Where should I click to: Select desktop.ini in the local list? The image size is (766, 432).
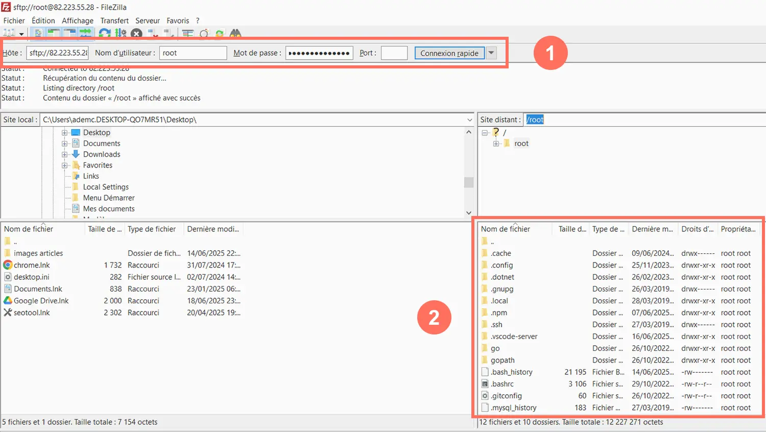pos(31,277)
